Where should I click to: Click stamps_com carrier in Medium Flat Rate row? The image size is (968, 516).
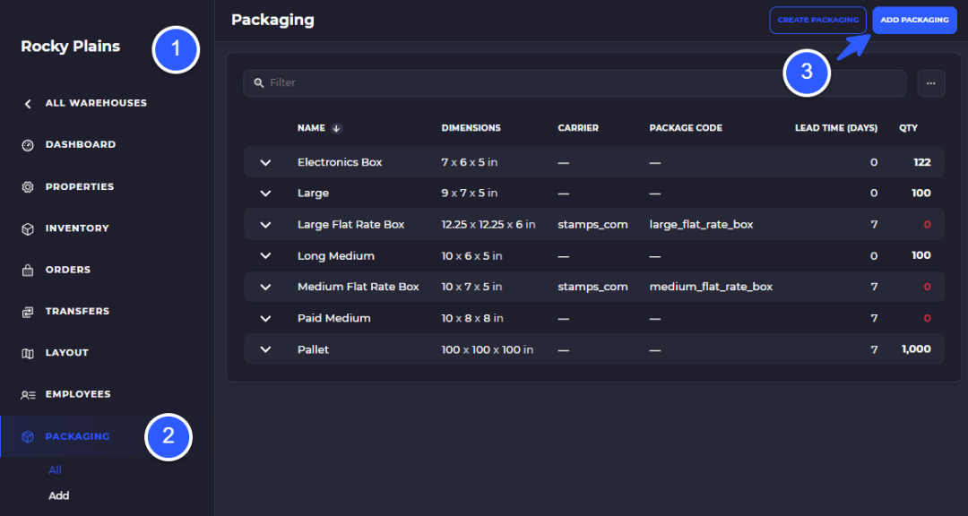592,287
